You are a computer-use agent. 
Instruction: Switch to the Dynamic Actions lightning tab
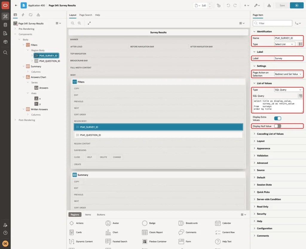tap(23, 15)
